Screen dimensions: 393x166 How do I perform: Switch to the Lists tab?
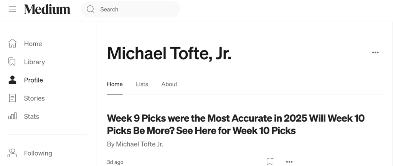tap(142, 84)
